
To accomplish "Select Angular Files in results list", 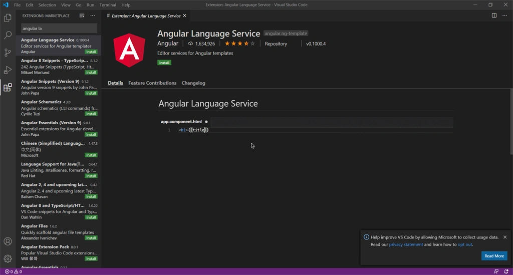I will pyautogui.click(x=59, y=232).
